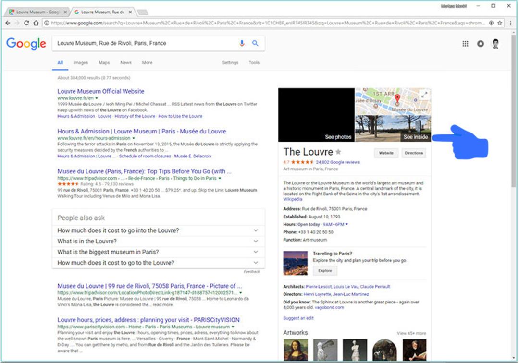Go to browser home page icon
Image resolution: width=519 pixels, height=363 pixels.
click(x=36, y=23)
